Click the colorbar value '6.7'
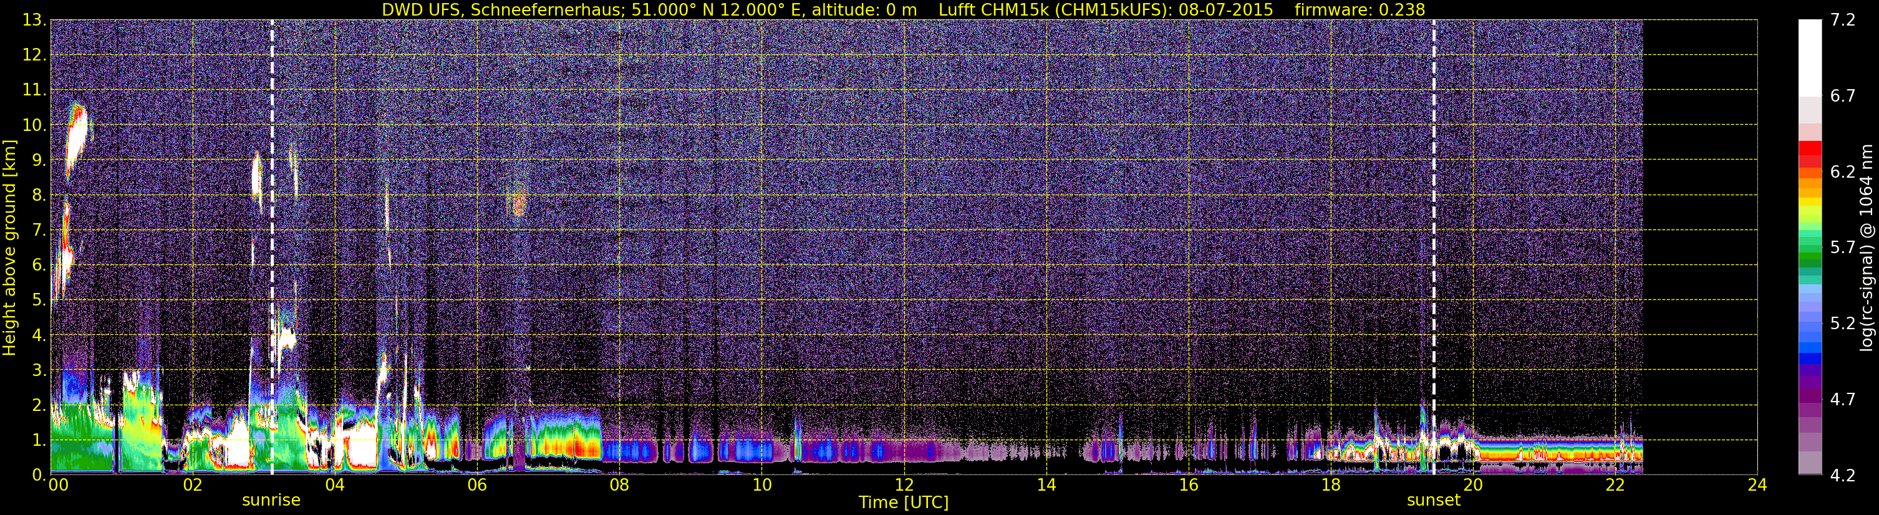1879x515 pixels. [1842, 96]
